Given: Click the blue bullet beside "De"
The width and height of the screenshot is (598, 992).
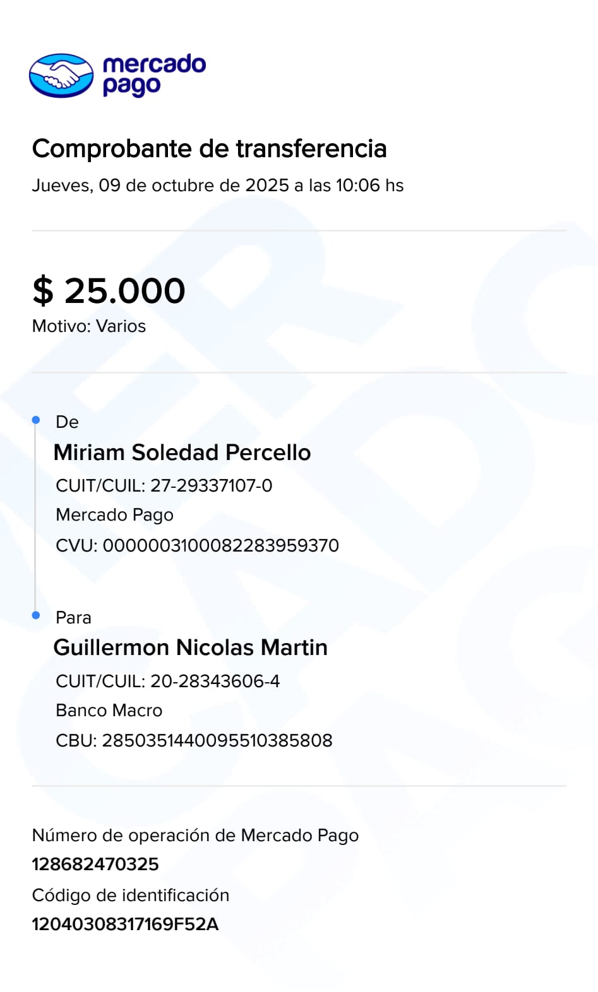Looking at the screenshot, I should point(36,420).
